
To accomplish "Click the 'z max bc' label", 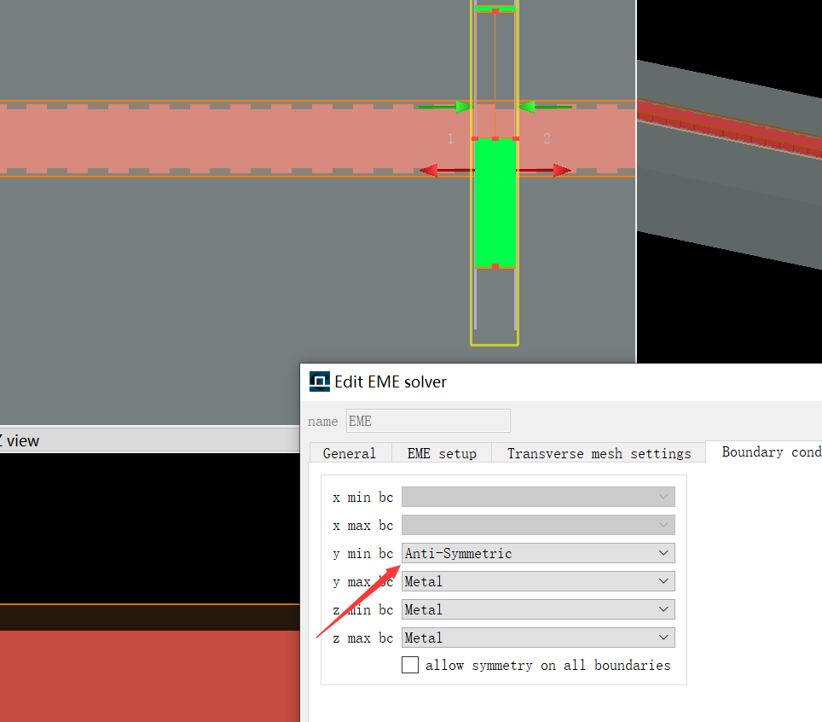I will click(x=362, y=638).
